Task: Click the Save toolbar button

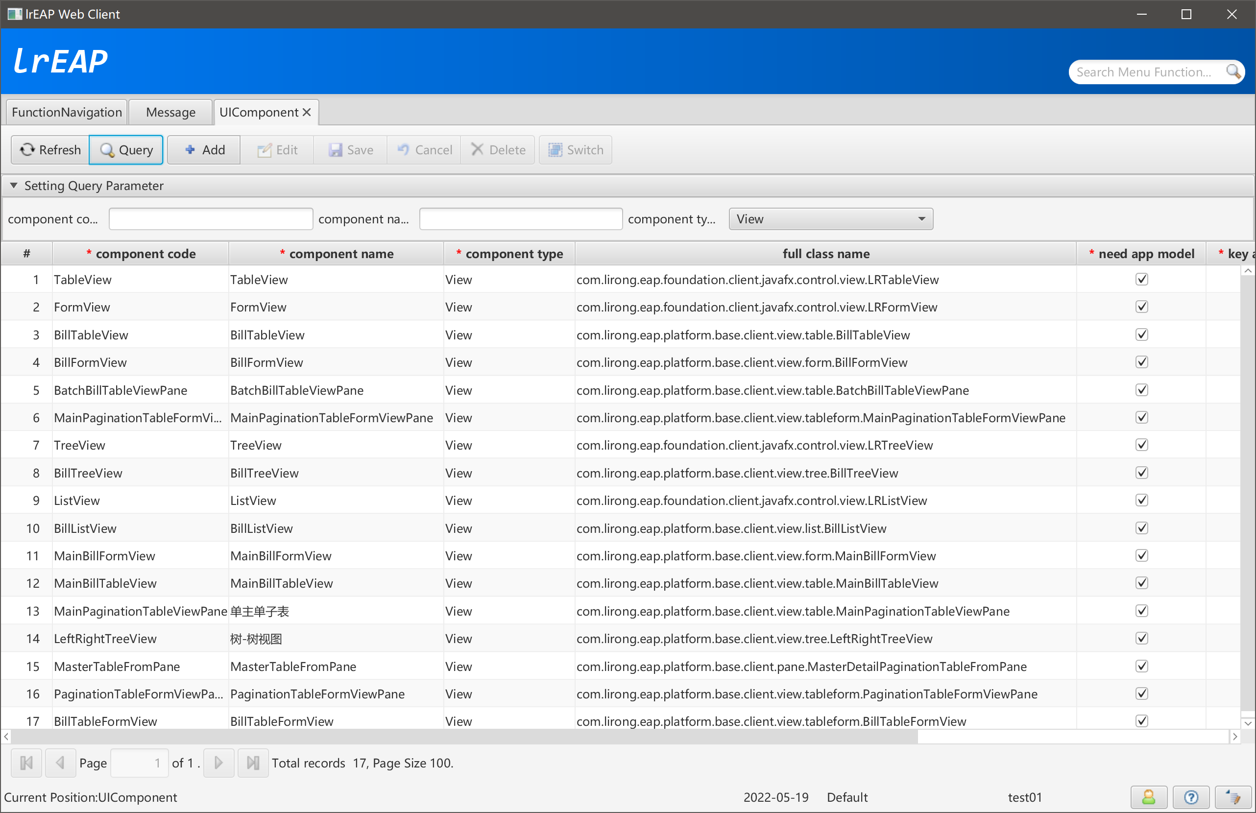Action: tap(350, 150)
